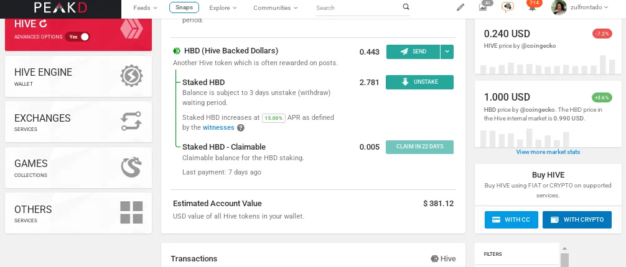Image resolution: width=626 pixels, height=267 pixels.
Task: Click the Exchanges swap arrows icon
Action: pos(131,121)
